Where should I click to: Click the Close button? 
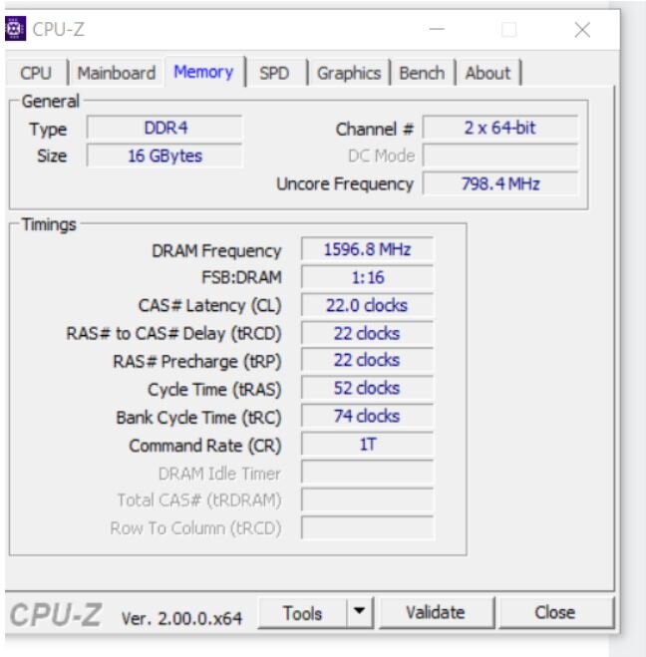pyautogui.click(x=554, y=613)
